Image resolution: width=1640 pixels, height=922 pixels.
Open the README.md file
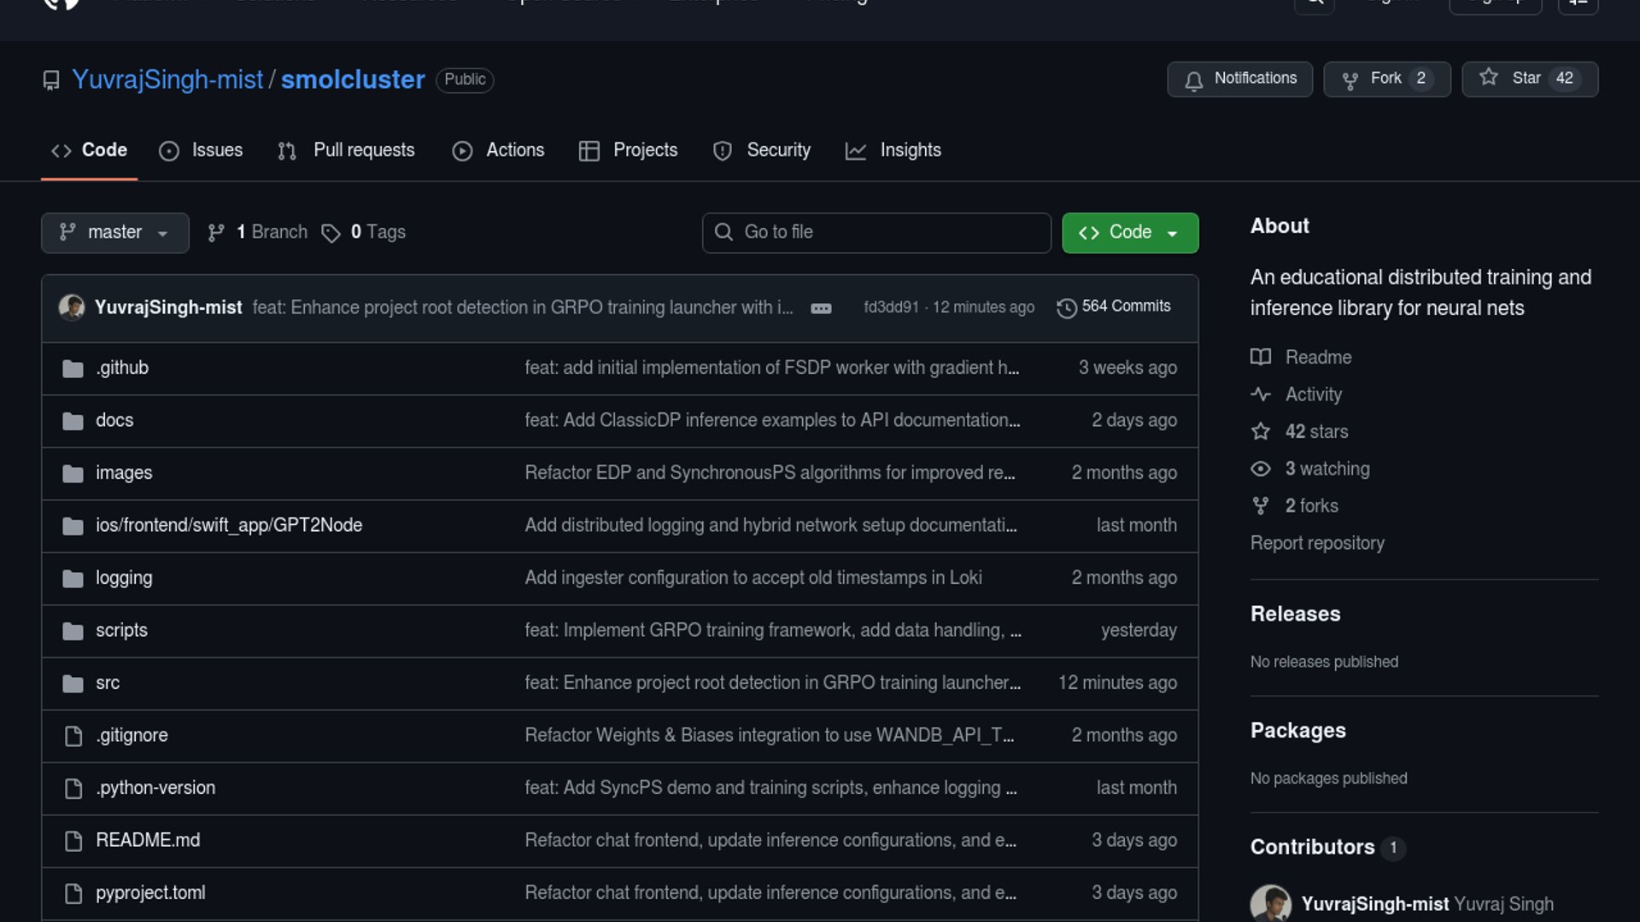[148, 840]
